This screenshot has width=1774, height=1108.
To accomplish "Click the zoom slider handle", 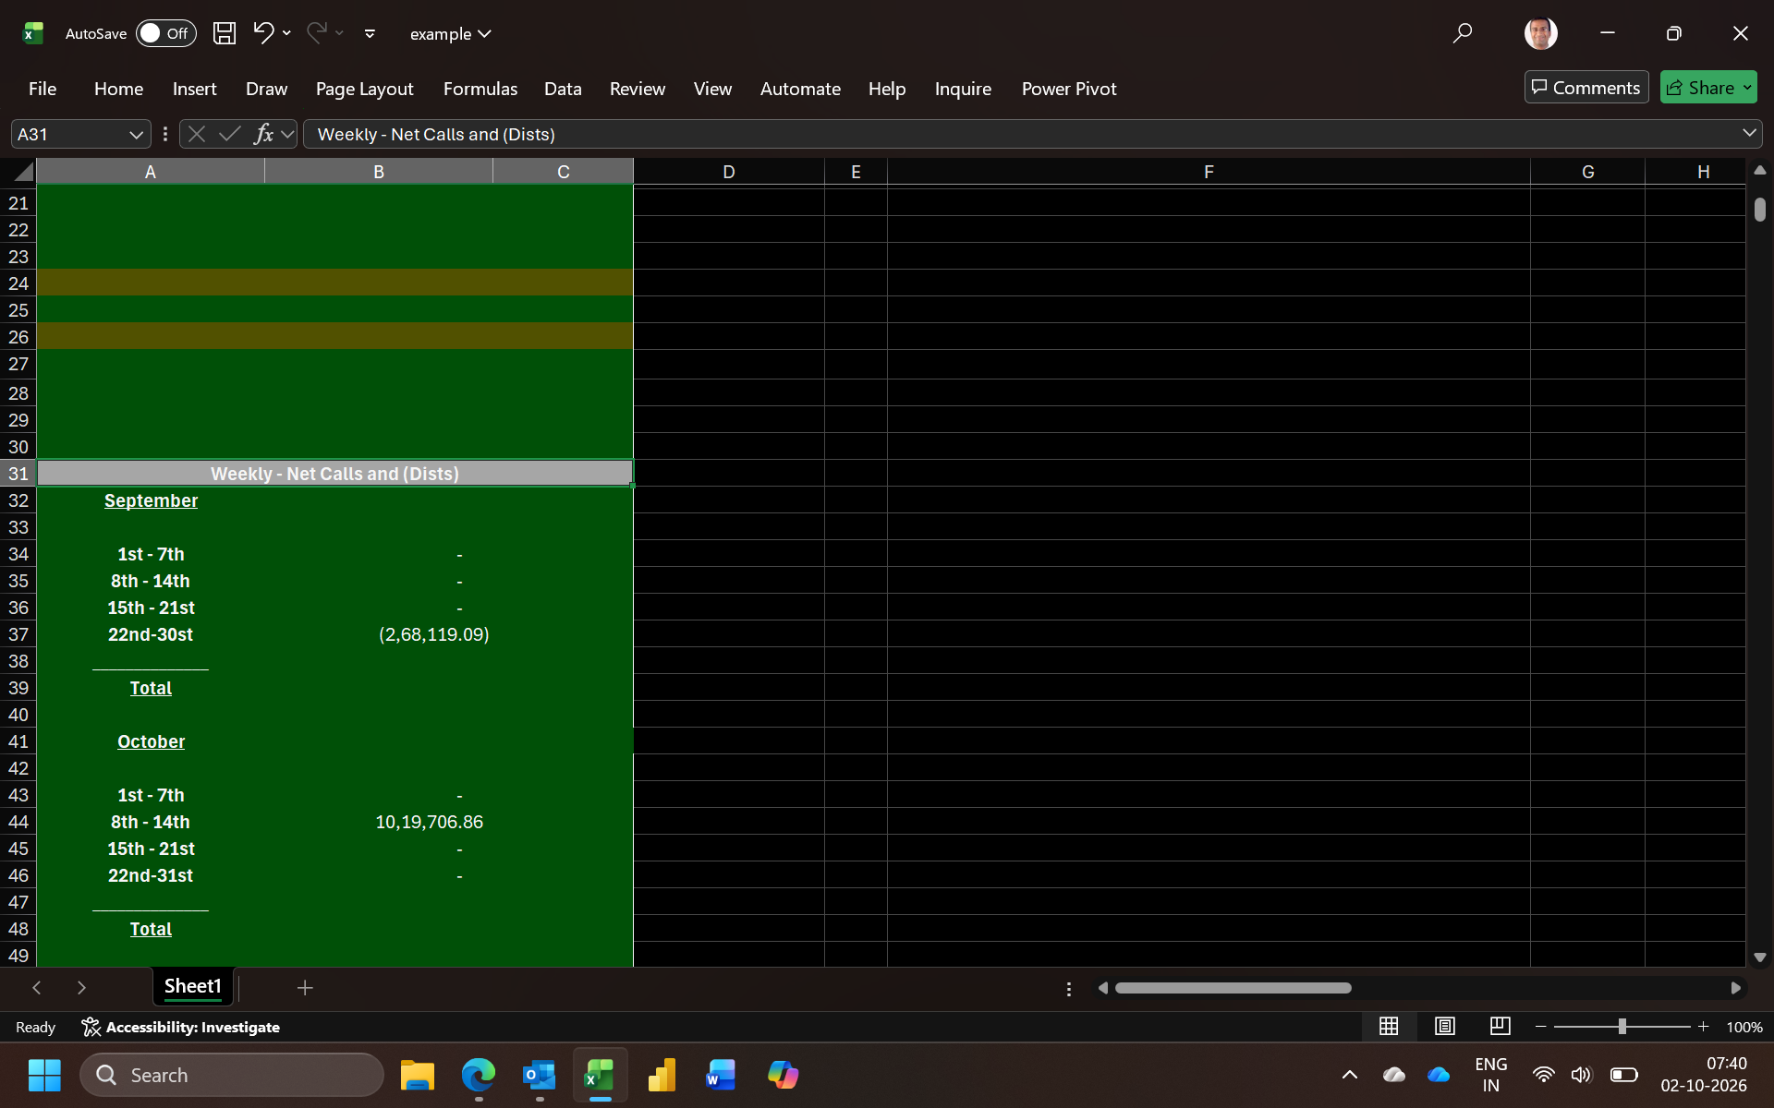I will coord(1622,1026).
